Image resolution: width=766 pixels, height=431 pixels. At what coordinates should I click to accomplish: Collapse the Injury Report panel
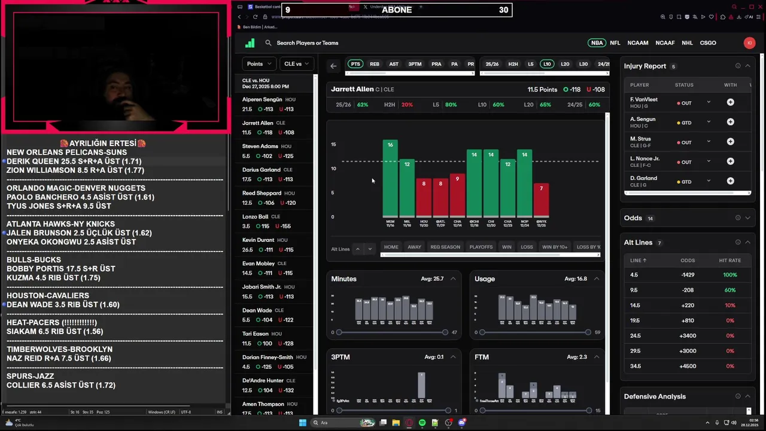point(748,66)
